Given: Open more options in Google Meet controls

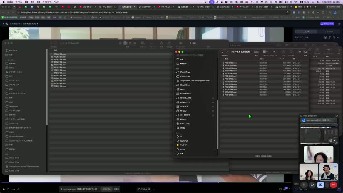Looking at the screenshot, I should point(327,185).
